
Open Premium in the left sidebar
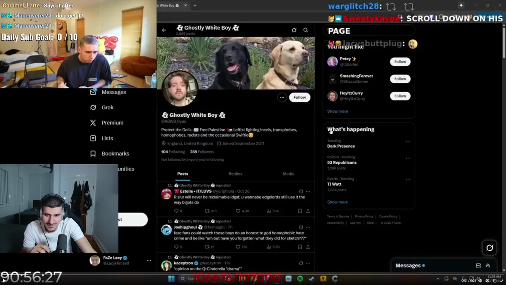click(x=107, y=123)
